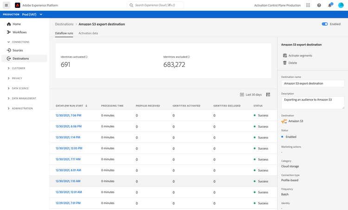Click the column settings icon beside Last 30 days
This screenshot has height=210, width=348.
coord(268,94)
